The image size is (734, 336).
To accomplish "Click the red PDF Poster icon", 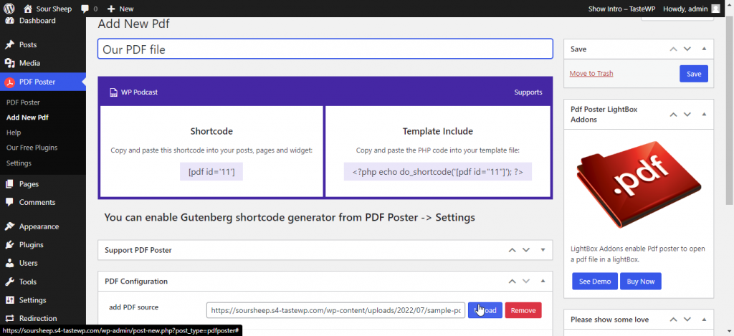I will point(9,82).
